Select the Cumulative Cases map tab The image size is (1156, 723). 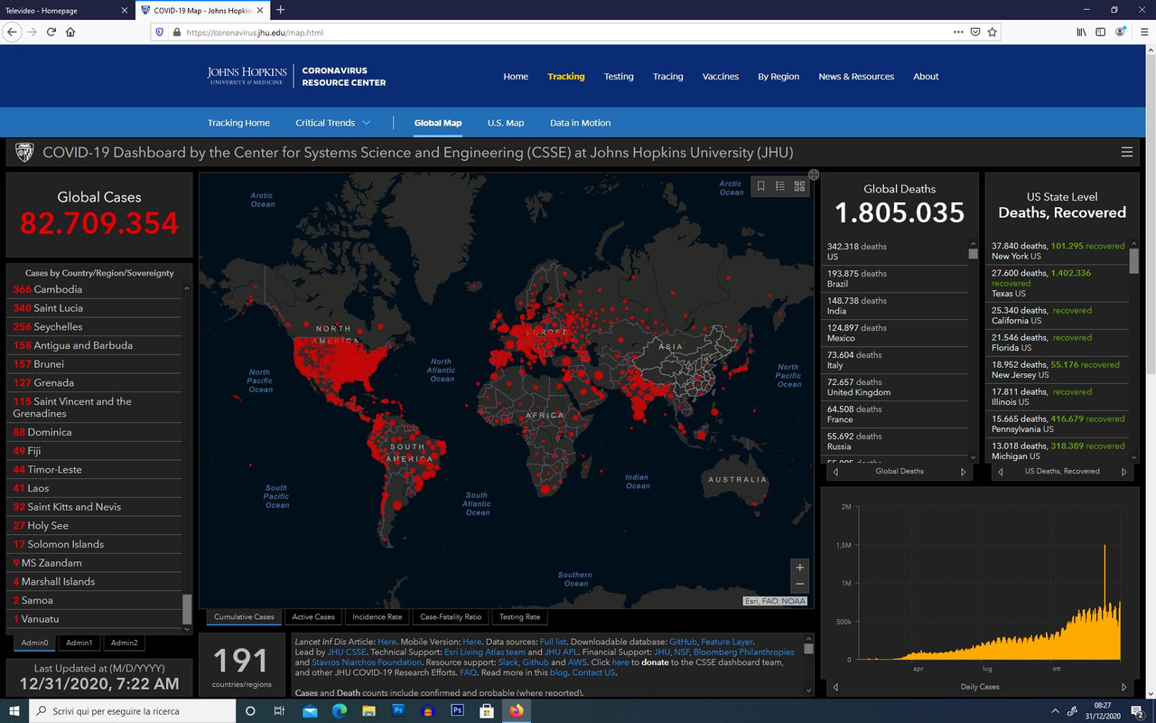244,617
